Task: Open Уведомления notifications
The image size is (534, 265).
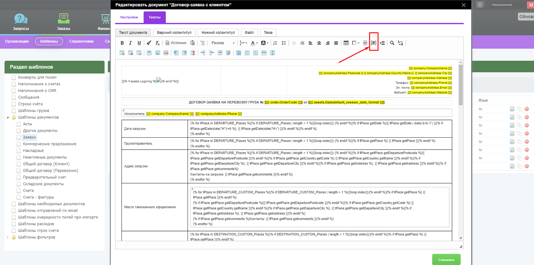Action: pyautogui.click(x=502, y=5)
